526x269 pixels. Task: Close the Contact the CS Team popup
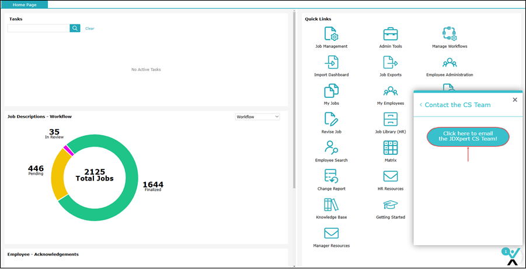(x=514, y=100)
